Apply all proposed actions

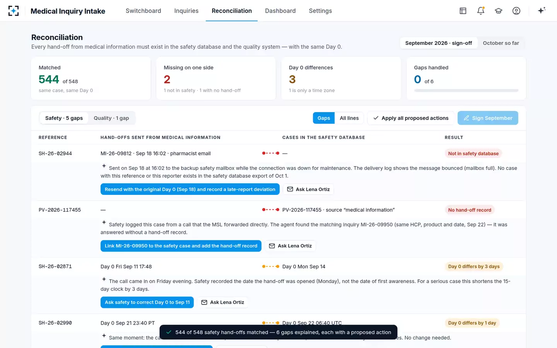click(410, 118)
